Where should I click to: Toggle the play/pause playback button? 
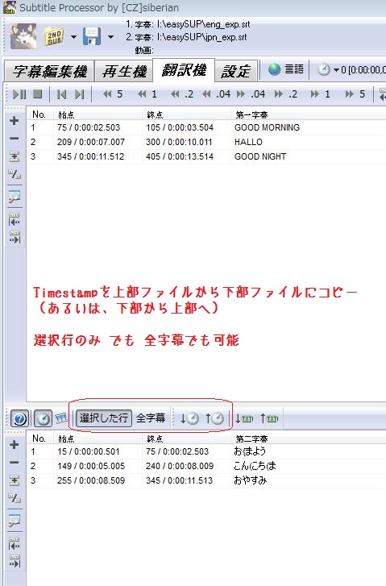pyautogui.click(x=19, y=94)
